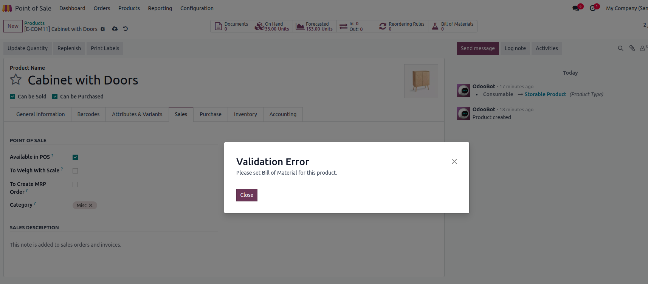Open the activities clock icon in navbar
The width and height of the screenshot is (648, 284).
coord(593,8)
